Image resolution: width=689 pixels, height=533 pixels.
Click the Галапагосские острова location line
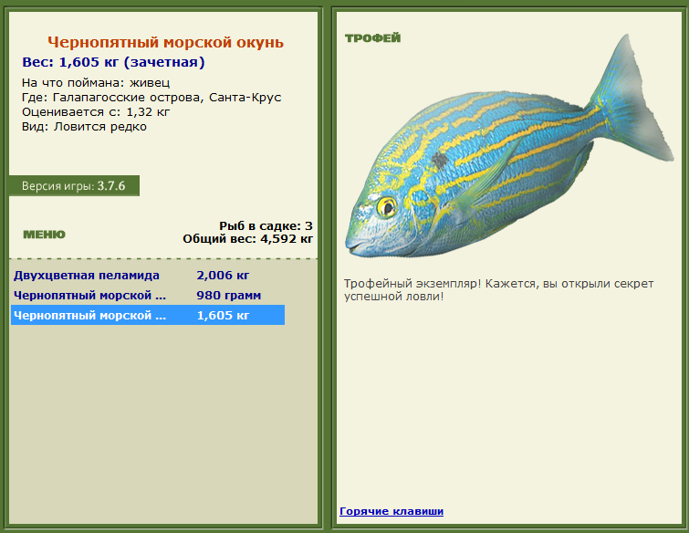(151, 98)
